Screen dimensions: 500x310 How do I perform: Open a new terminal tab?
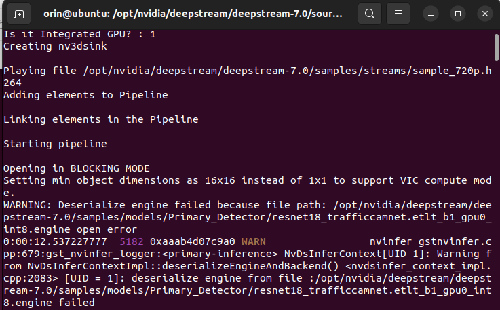click(19, 14)
